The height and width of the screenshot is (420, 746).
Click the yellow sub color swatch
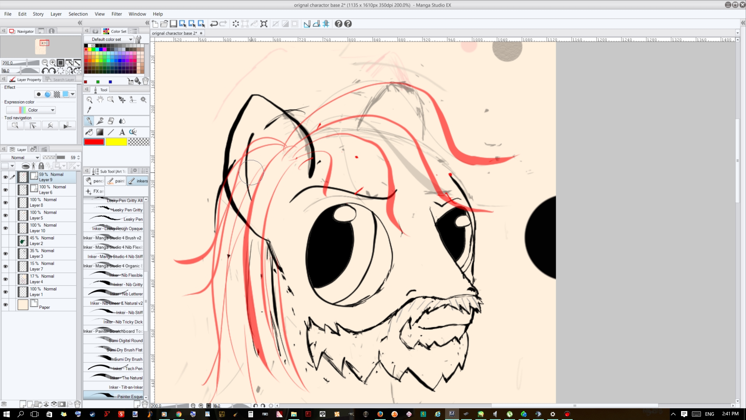tap(116, 142)
